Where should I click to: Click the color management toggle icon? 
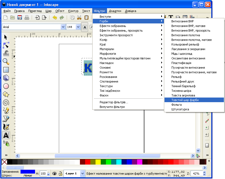pos(198,156)
